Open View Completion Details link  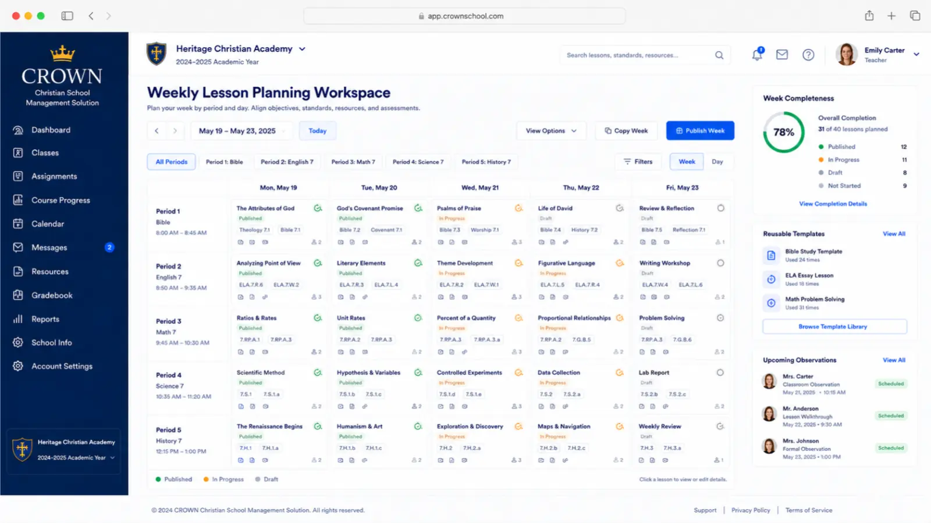click(x=833, y=204)
